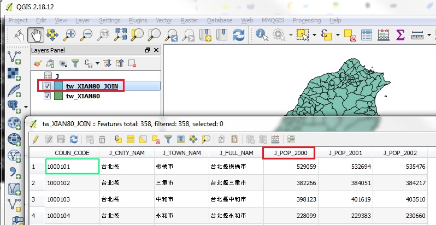This screenshot has height=225, width=436.
Task: Toggle visibility checkbox of tw_XIAN80_JOIN layer
Action: [48, 86]
